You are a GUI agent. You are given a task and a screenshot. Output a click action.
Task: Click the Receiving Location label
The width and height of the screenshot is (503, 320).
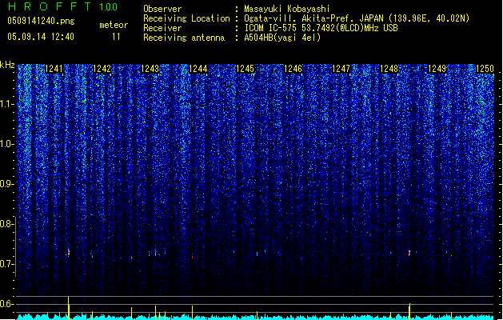[x=186, y=18]
